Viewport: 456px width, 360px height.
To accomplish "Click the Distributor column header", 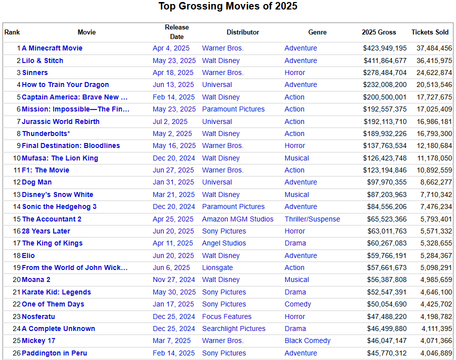I will pos(243,32).
